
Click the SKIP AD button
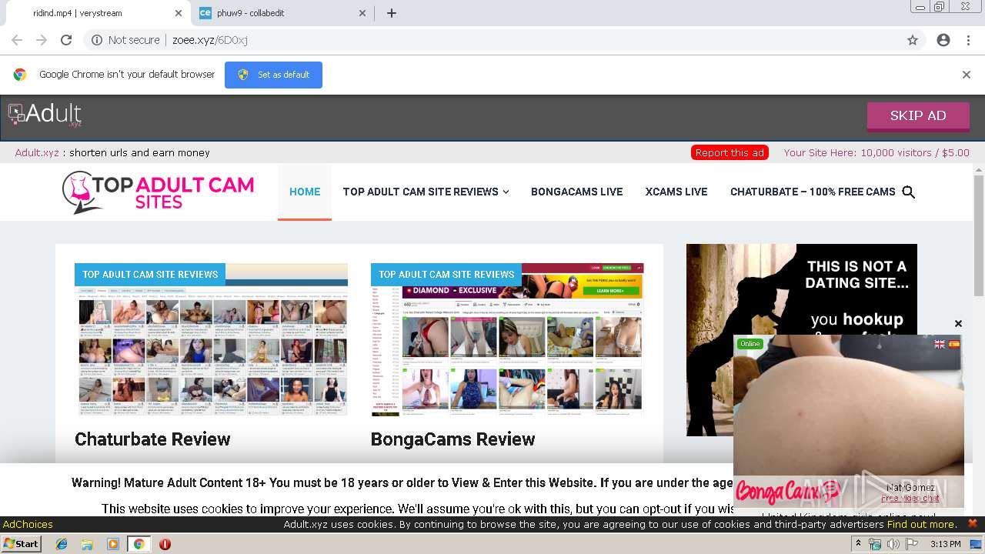click(918, 116)
